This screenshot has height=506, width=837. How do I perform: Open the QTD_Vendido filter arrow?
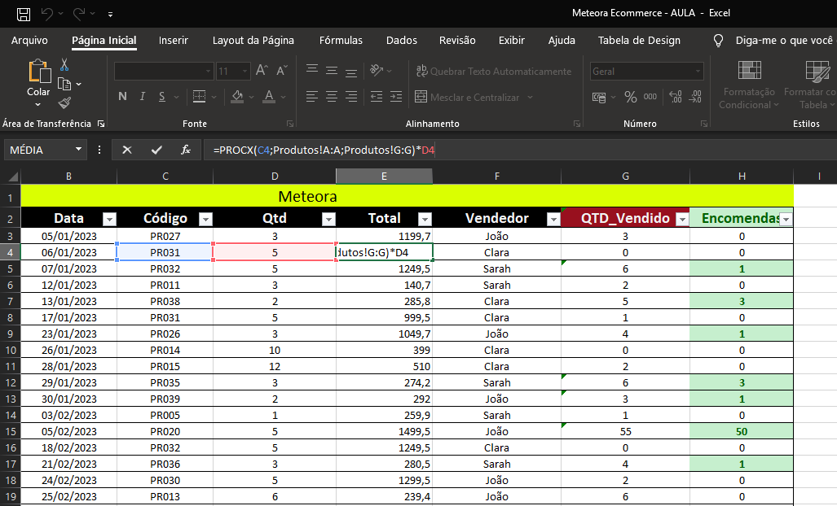(682, 219)
